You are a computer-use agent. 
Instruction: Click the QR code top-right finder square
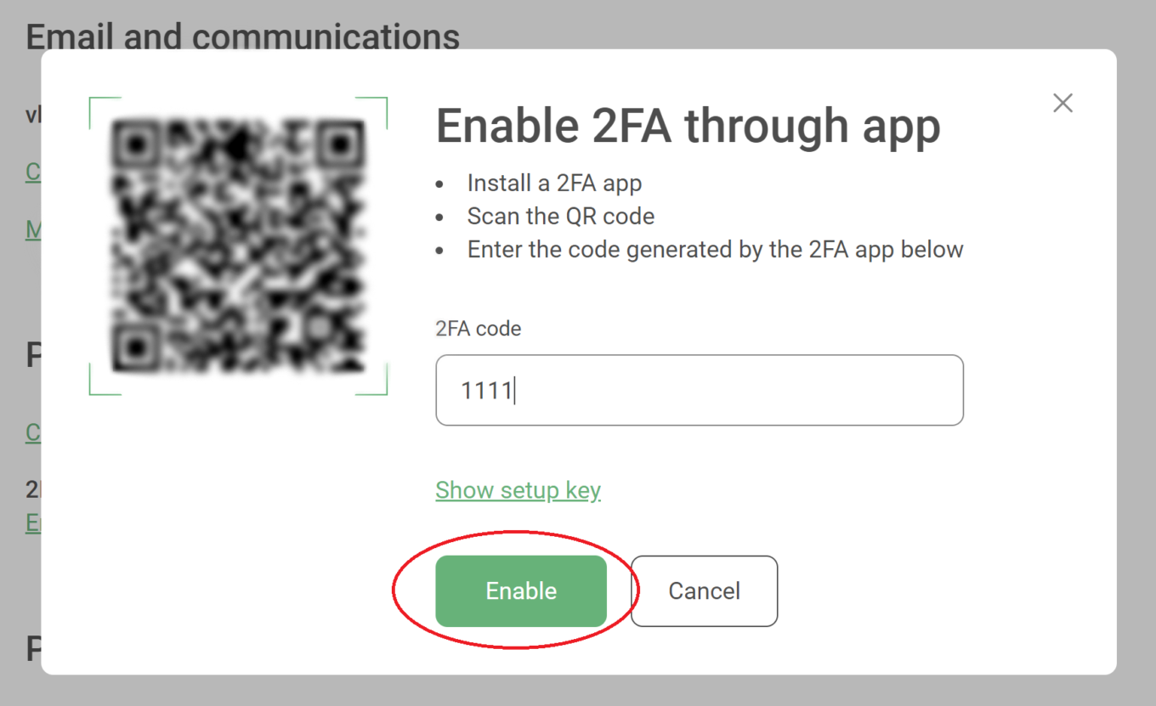coord(342,144)
